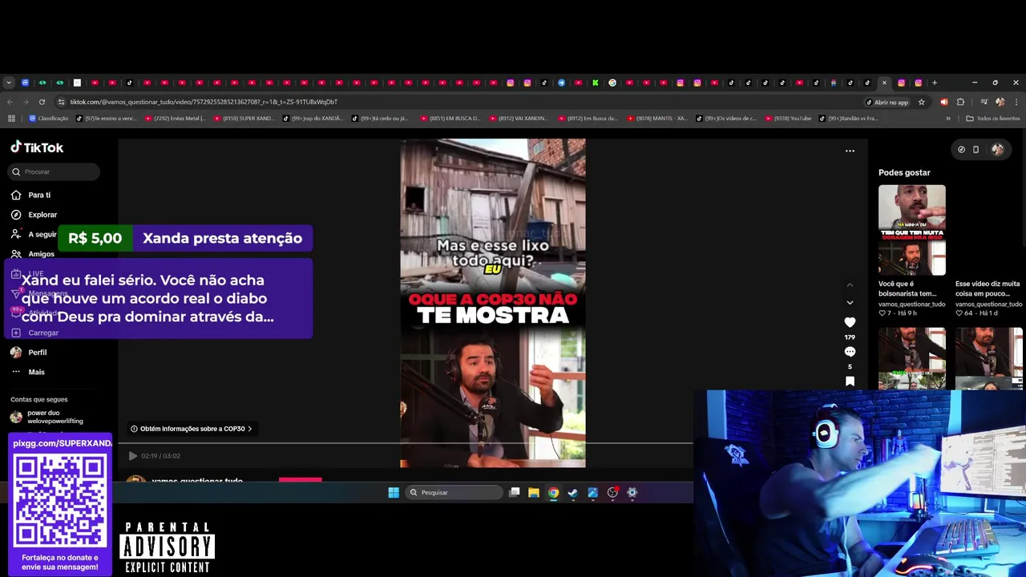
Task: Open the video three-dots options menu
Action: point(850,151)
